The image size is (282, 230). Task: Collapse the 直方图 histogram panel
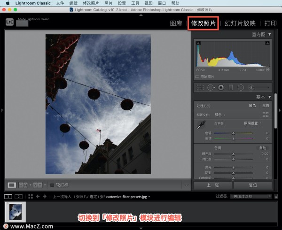point(270,34)
